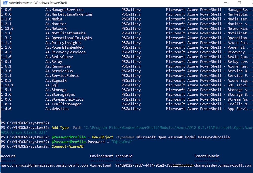
Task: Click the Add-Type cmdlet text
Action: [60, 128]
